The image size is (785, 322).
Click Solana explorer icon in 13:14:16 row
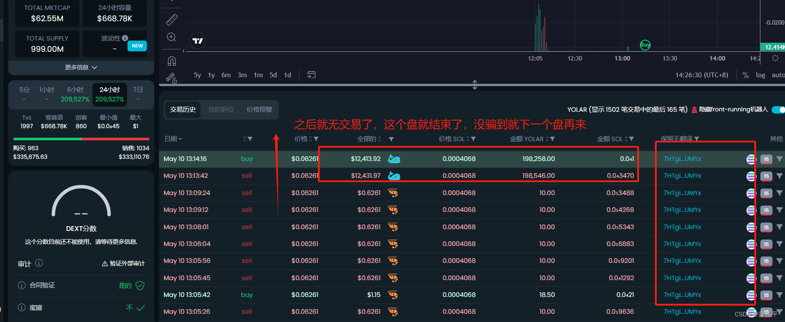pyautogui.click(x=751, y=159)
